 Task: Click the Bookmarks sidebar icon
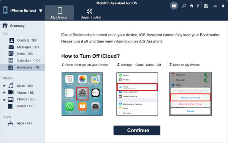[x=11, y=67]
